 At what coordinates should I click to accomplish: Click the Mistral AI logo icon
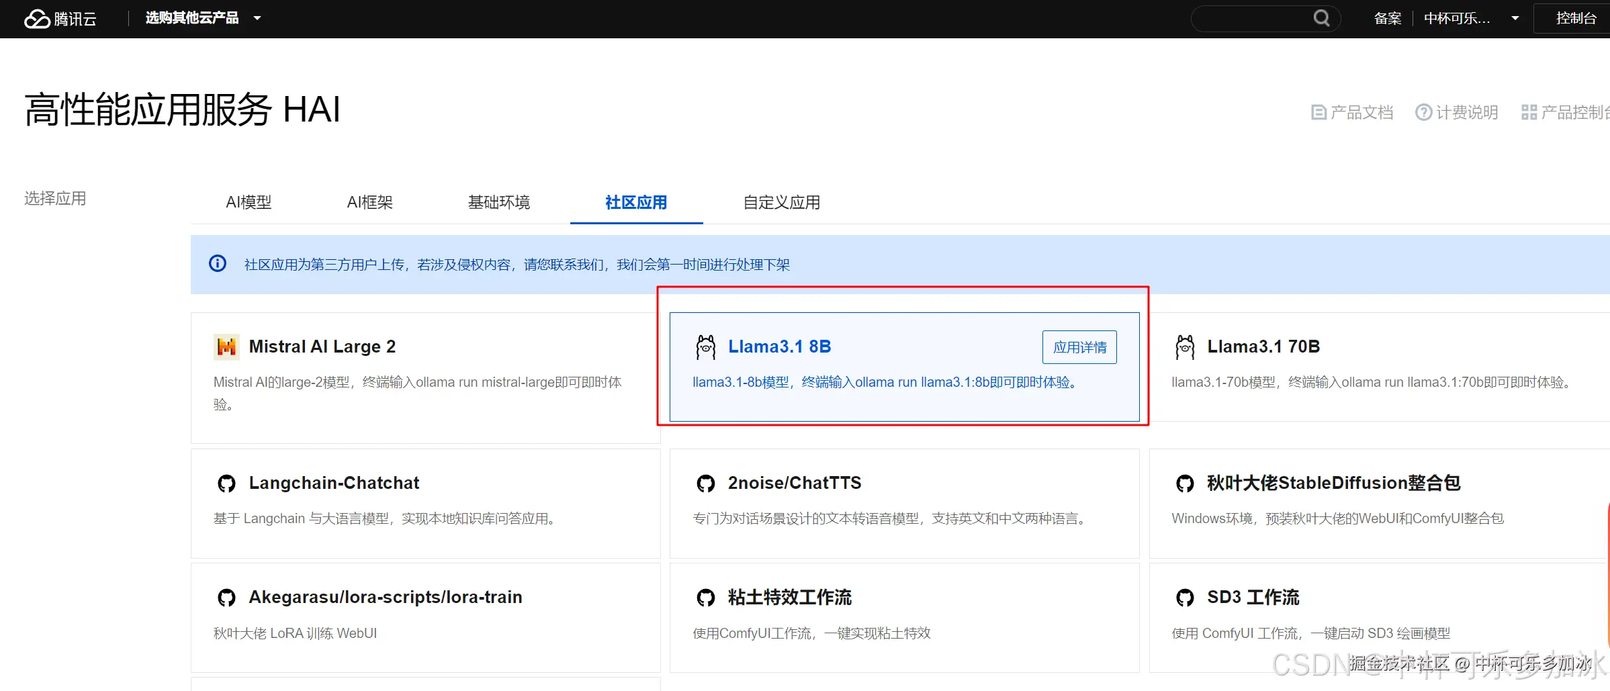(226, 347)
